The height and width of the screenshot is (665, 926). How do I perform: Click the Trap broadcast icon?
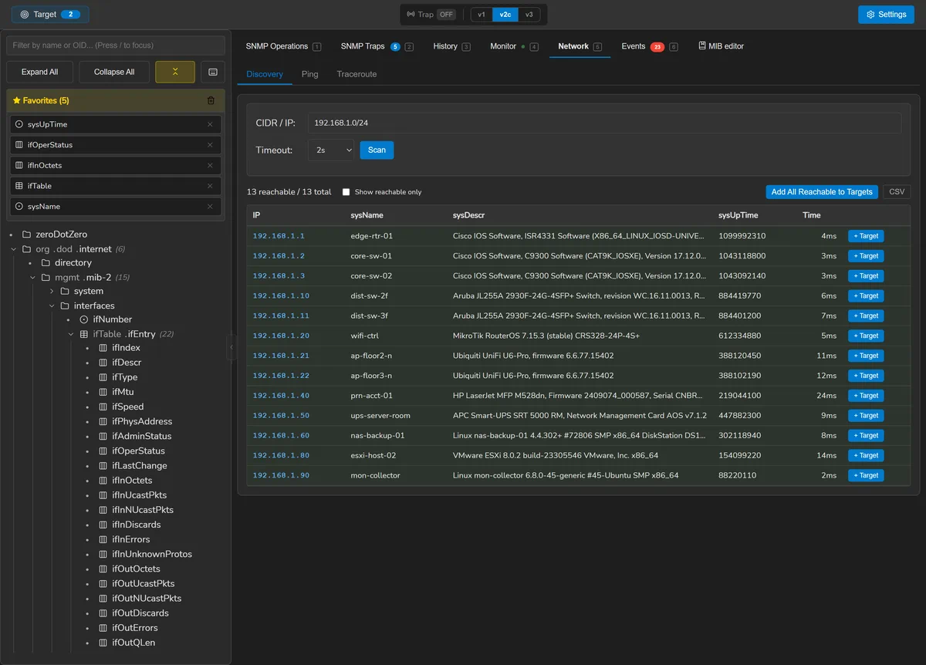410,15
